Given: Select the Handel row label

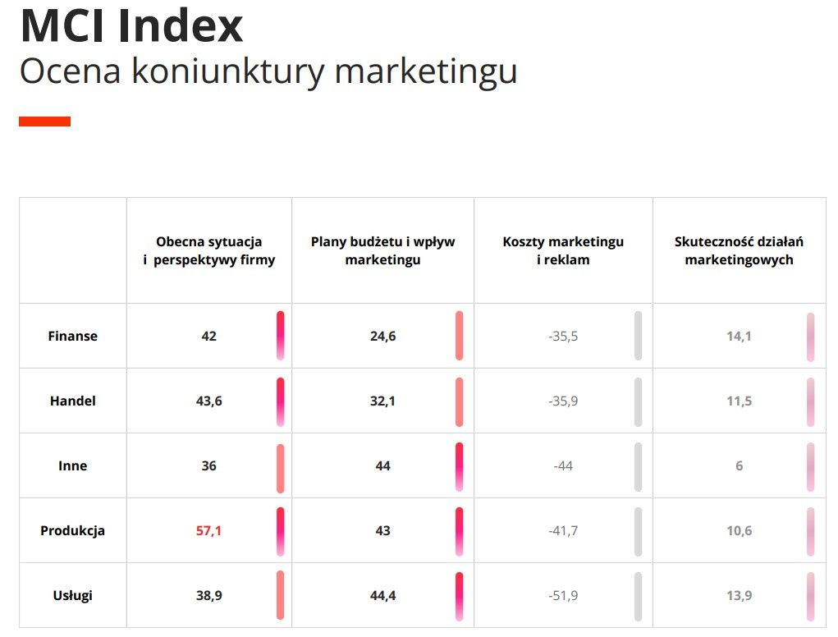Looking at the screenshot, I should 73,401.
